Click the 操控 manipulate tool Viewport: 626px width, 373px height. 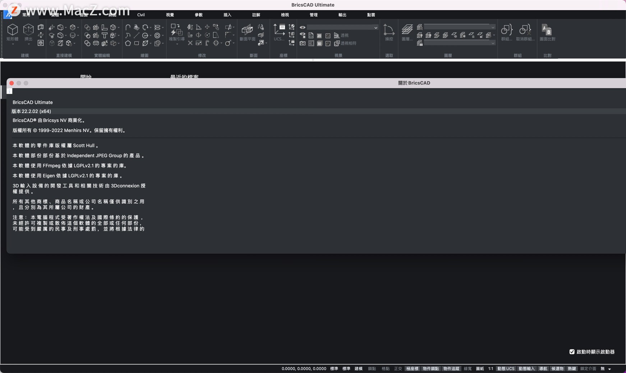389,32
